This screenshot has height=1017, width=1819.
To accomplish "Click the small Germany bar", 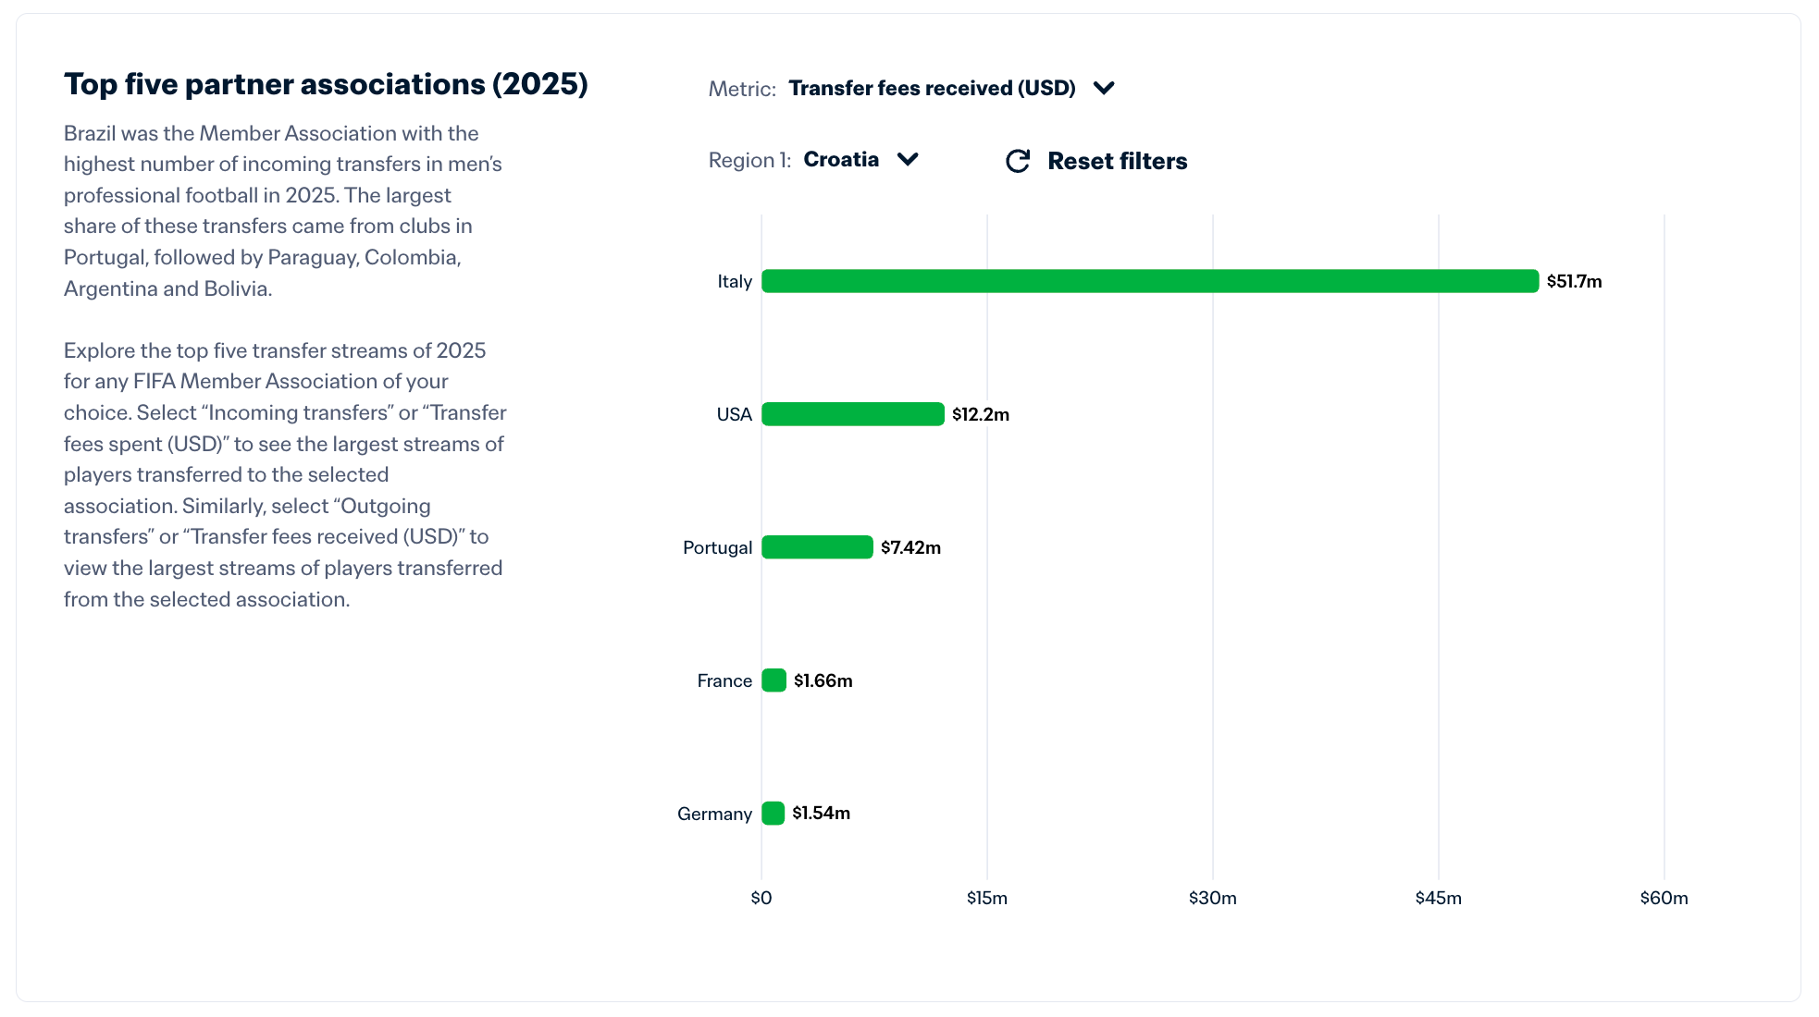I will click(x=773, y=814).
